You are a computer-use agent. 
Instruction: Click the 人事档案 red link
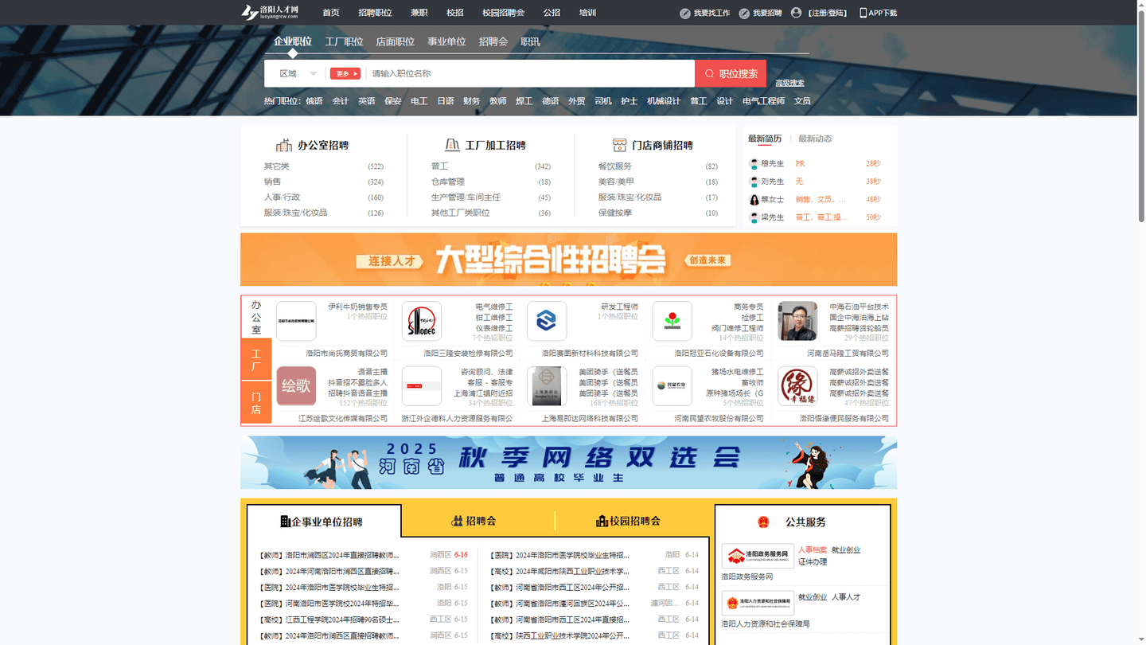pyautogui.click(x=813, y=549)
